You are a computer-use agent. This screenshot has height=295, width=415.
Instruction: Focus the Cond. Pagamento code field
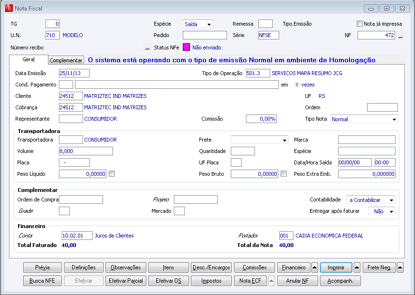[66, 85]
